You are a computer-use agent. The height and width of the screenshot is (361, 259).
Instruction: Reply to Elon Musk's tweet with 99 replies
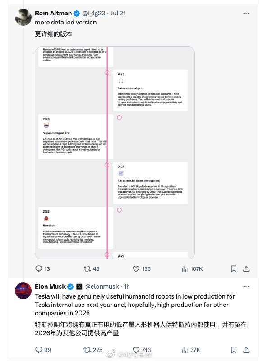click(43, 350)
